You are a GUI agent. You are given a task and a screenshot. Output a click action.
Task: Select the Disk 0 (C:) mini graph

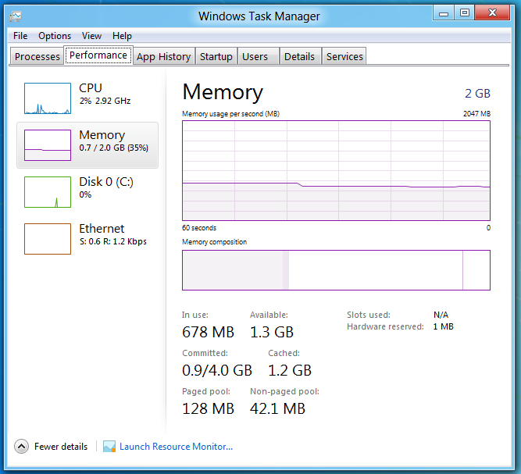(48, 192)
